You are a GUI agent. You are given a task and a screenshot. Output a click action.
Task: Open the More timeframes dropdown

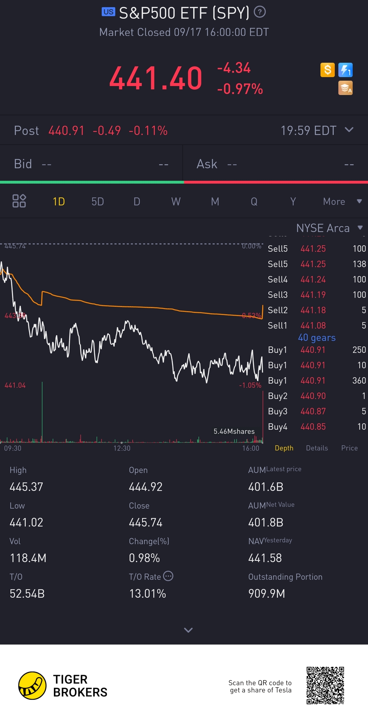(342, 202)
